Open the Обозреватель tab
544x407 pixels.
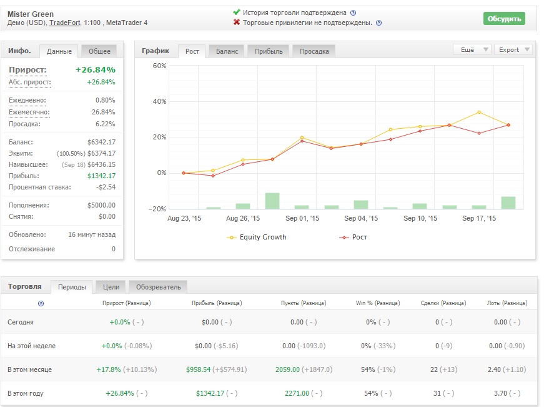(158, 287)
